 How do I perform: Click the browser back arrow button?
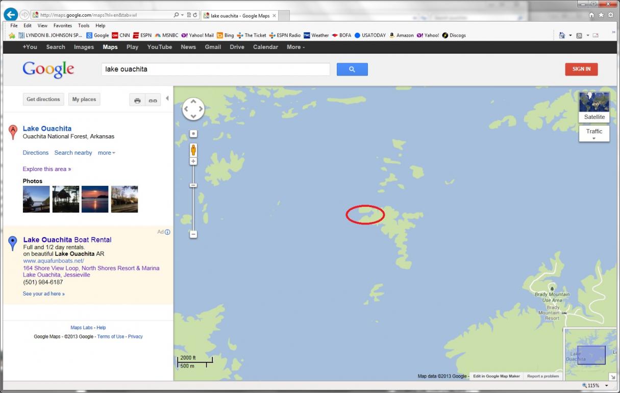coord(11,15)
